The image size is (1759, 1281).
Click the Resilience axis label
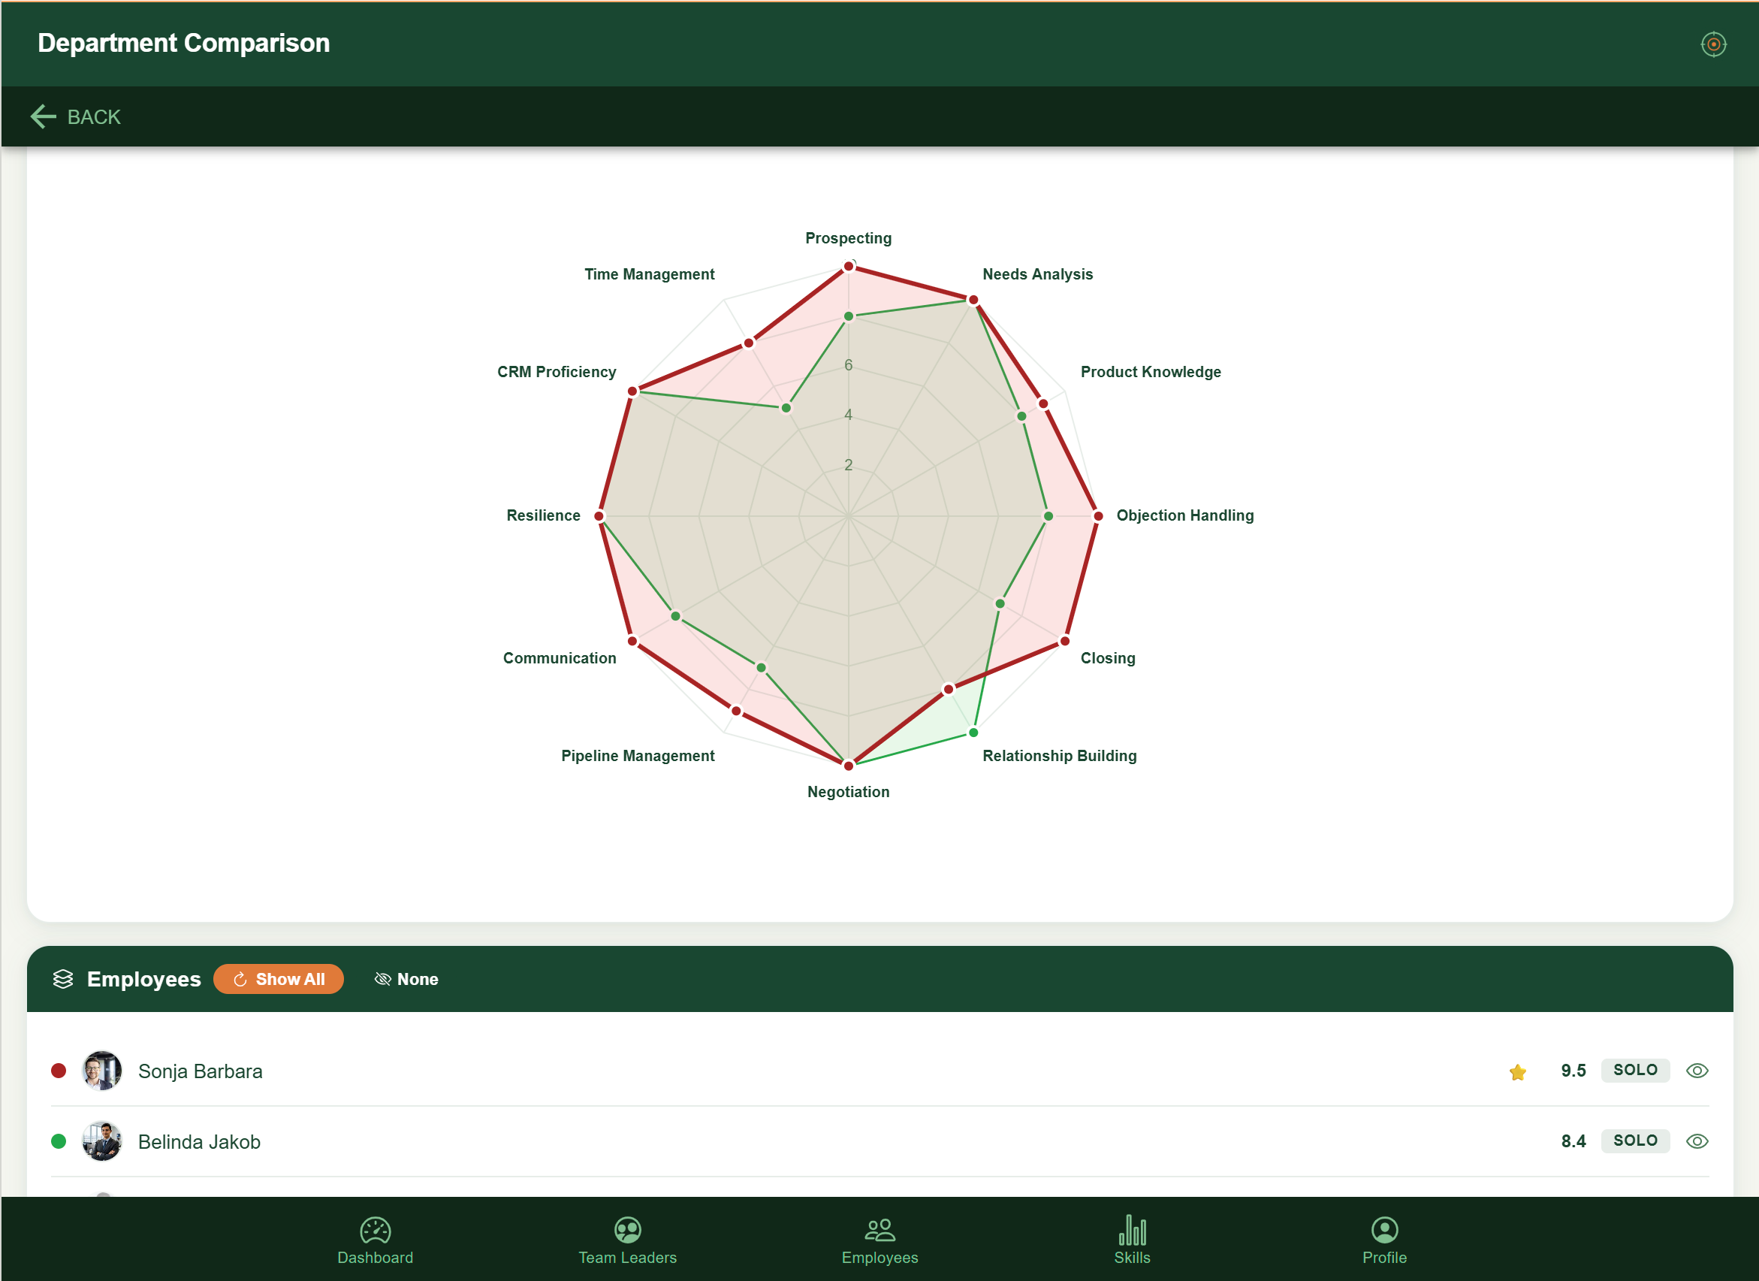point(543,515)
